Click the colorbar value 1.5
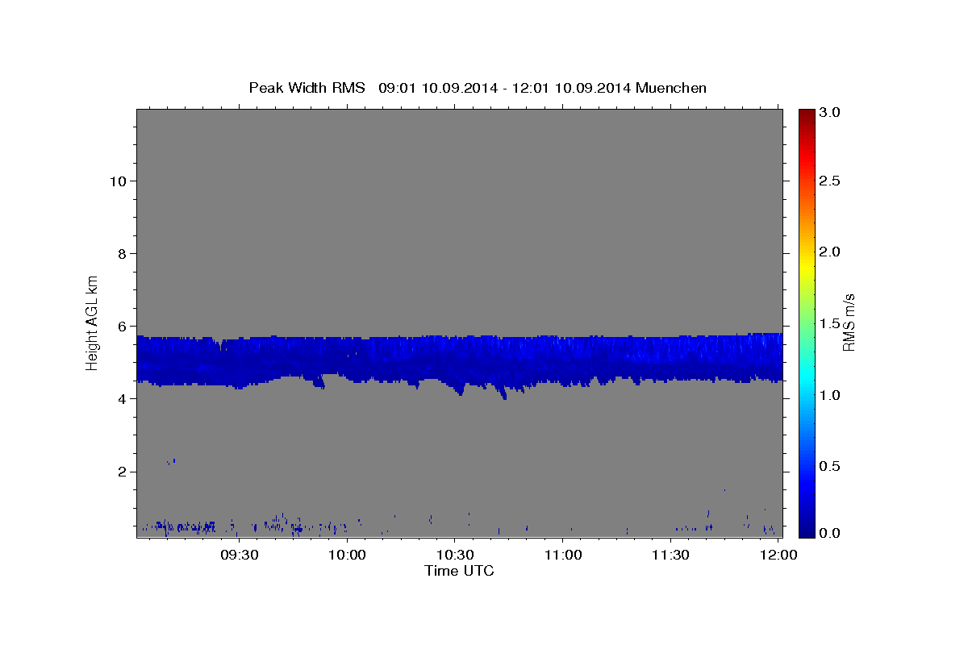The image size is (968, 645). point(830,323)
